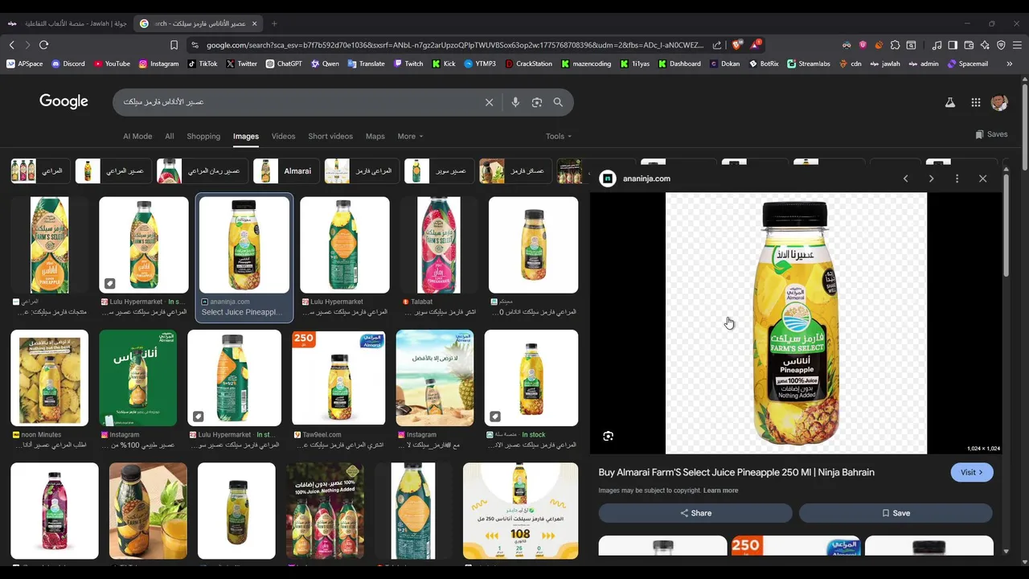Viewport: 1029px width, 579px height.
Task: Select the عصير سوبر suggestion chip
Action: 437,170
